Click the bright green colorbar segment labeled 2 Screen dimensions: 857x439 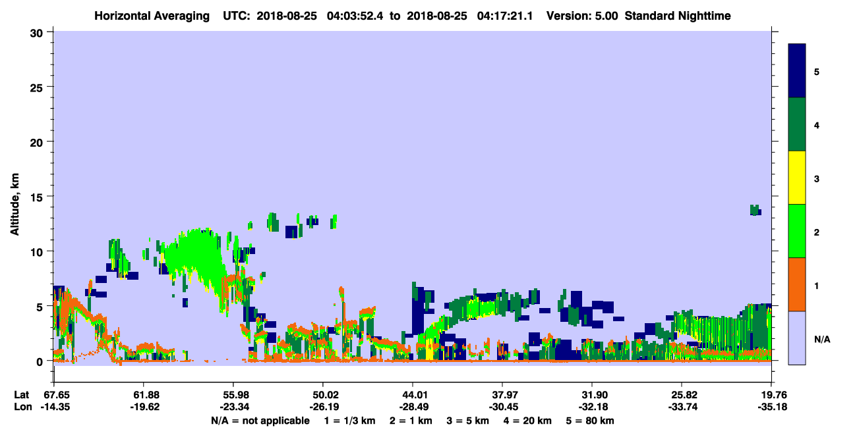(797, 231)
